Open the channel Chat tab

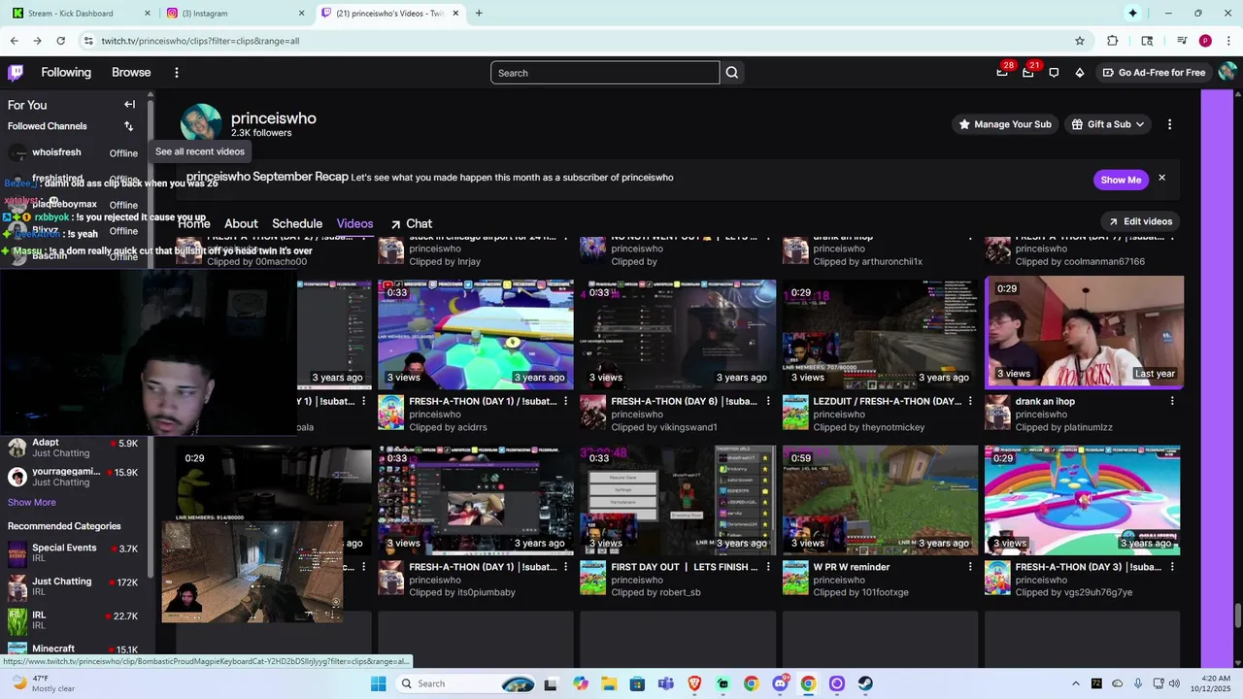tap(411, 223)
